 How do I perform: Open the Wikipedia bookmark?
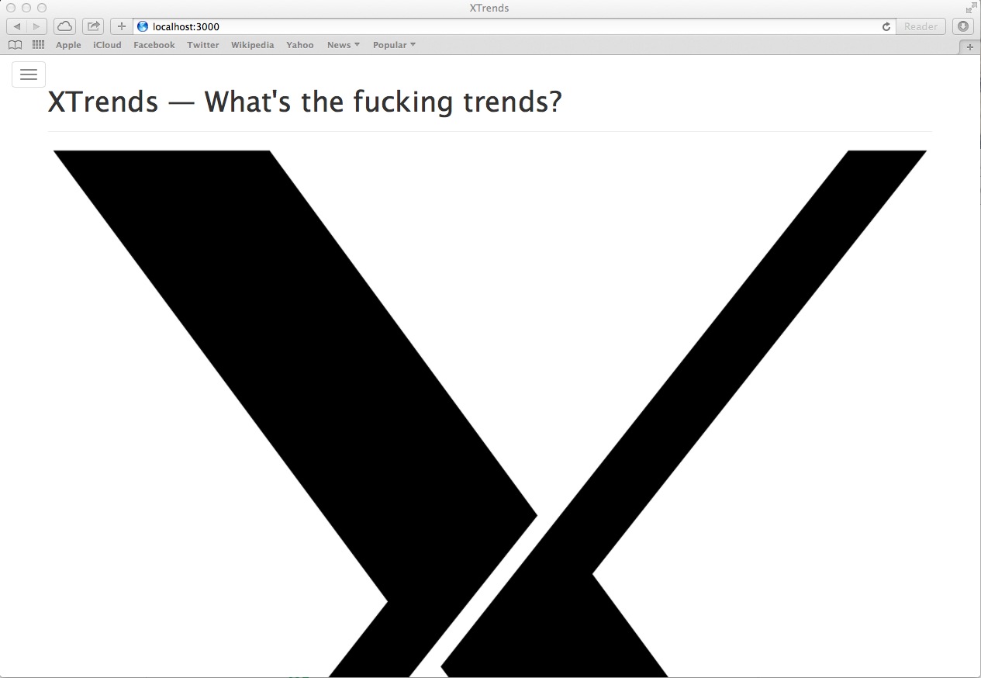pyautogui.click(x=252, y=45)
